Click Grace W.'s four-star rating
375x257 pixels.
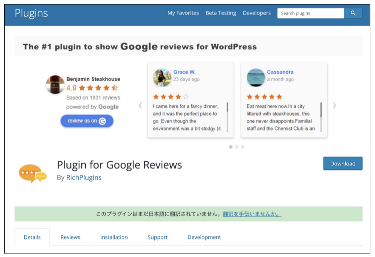[171, 97]
